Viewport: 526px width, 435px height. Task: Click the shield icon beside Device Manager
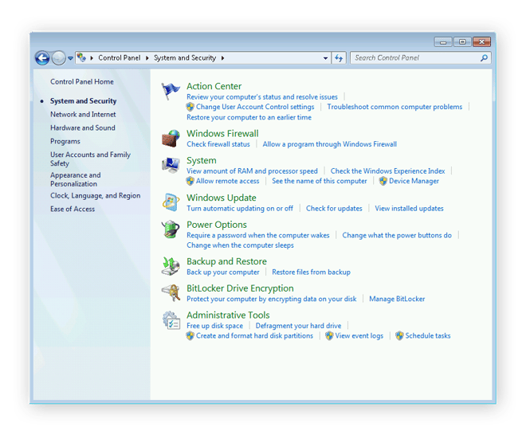[x=383, y=181]
